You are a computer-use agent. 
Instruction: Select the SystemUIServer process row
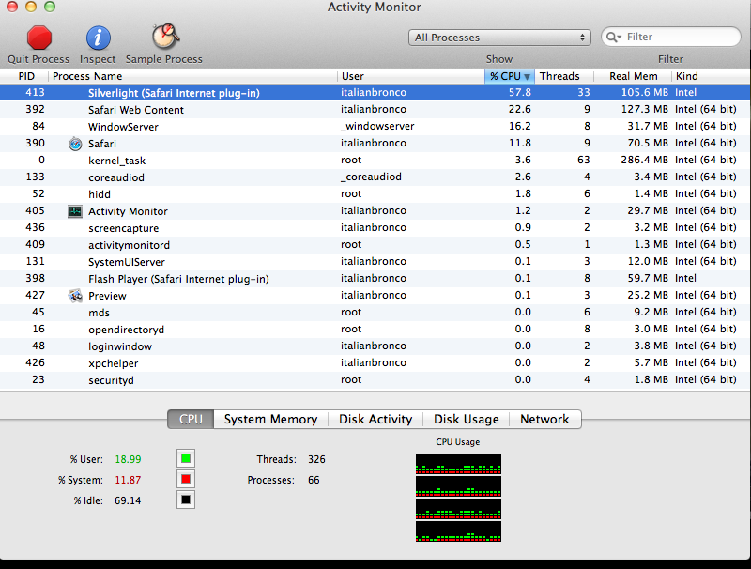[375, 262]
